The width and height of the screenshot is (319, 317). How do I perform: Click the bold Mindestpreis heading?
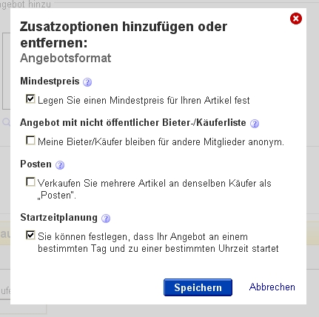coord(50,81)
